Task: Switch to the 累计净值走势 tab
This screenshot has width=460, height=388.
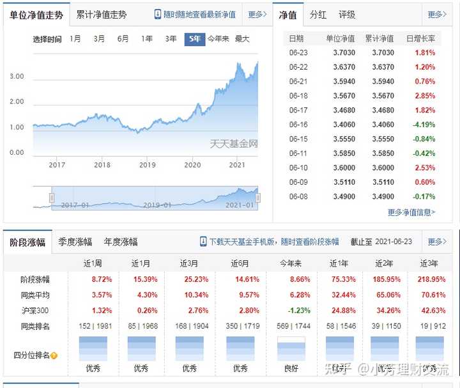Action: click(x=101, y=15)
